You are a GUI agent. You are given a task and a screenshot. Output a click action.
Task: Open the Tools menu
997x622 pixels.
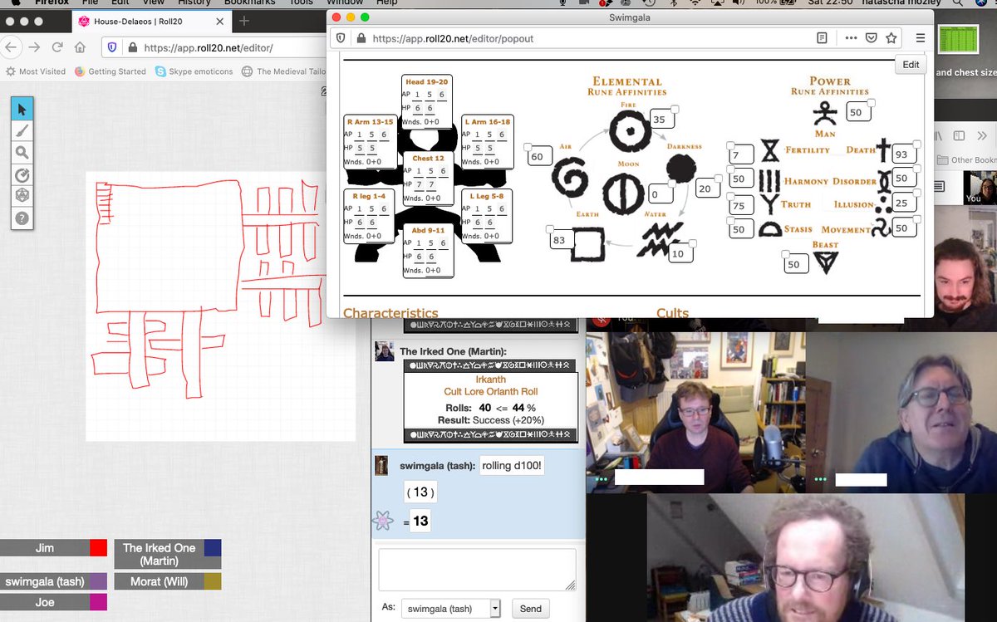(301, 3)
